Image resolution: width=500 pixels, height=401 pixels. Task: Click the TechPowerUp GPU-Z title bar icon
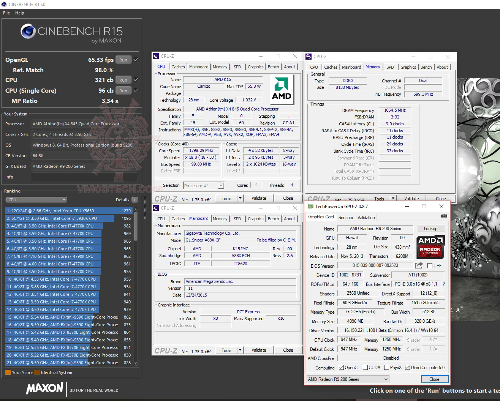click(x=310, y=207)
